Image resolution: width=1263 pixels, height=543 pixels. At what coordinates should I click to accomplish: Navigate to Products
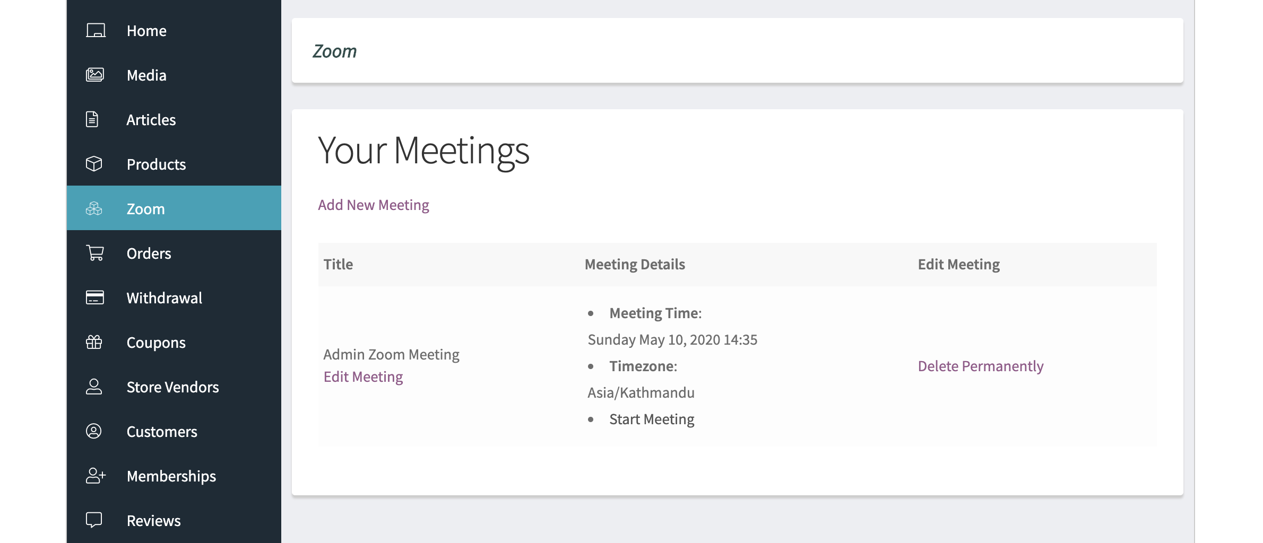tap(174, 164)
